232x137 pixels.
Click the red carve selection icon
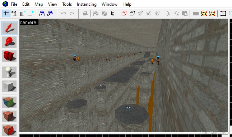pos(124,14)
